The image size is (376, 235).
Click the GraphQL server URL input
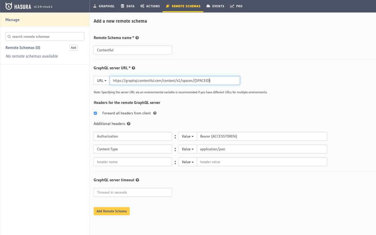click(175, 81)
